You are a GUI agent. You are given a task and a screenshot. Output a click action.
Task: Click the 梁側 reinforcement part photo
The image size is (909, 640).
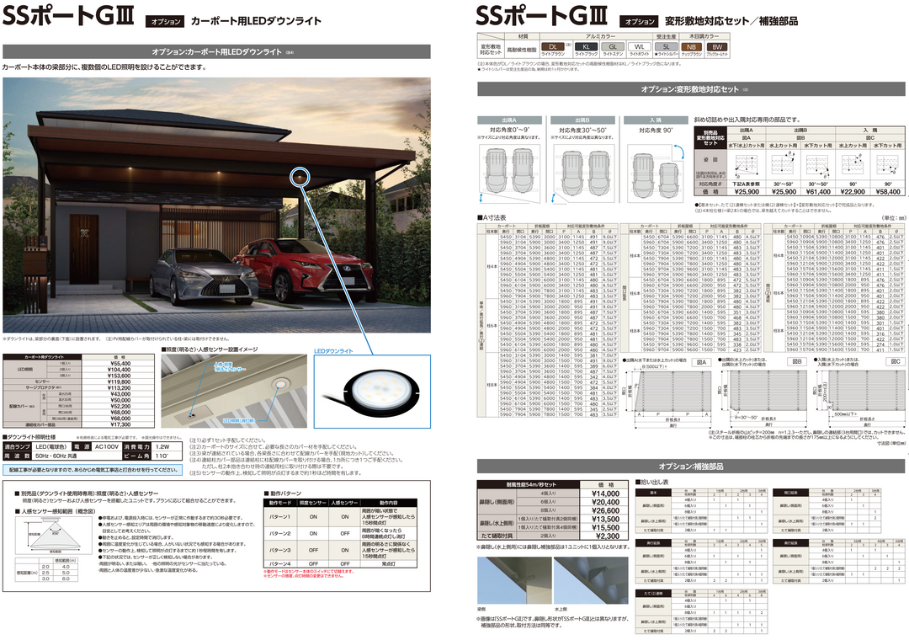click(x=514, y=580)
